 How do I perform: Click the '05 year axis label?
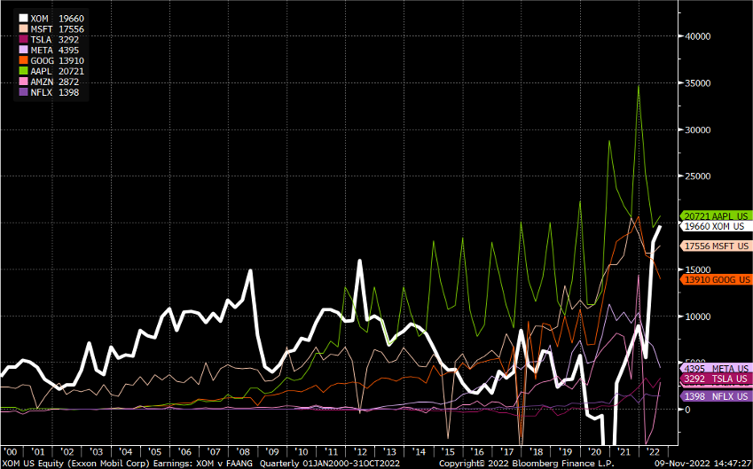[155, 452]
